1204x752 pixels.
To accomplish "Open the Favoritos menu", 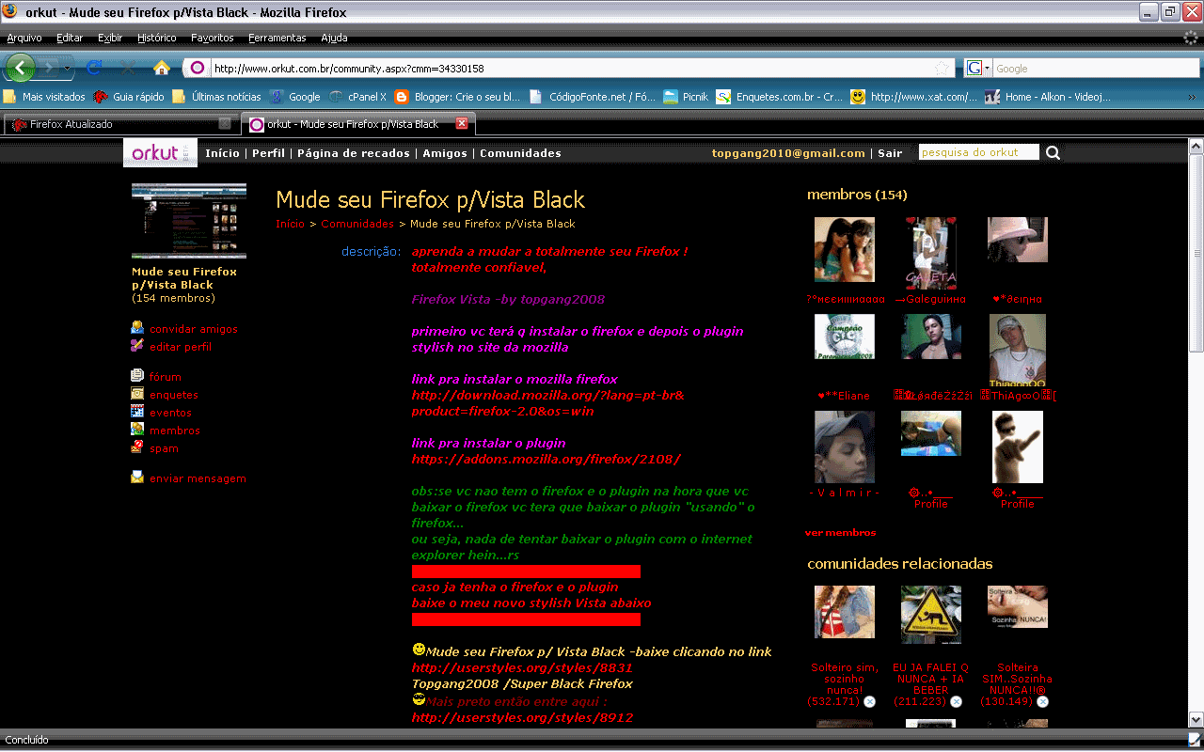I will point(212,38).
